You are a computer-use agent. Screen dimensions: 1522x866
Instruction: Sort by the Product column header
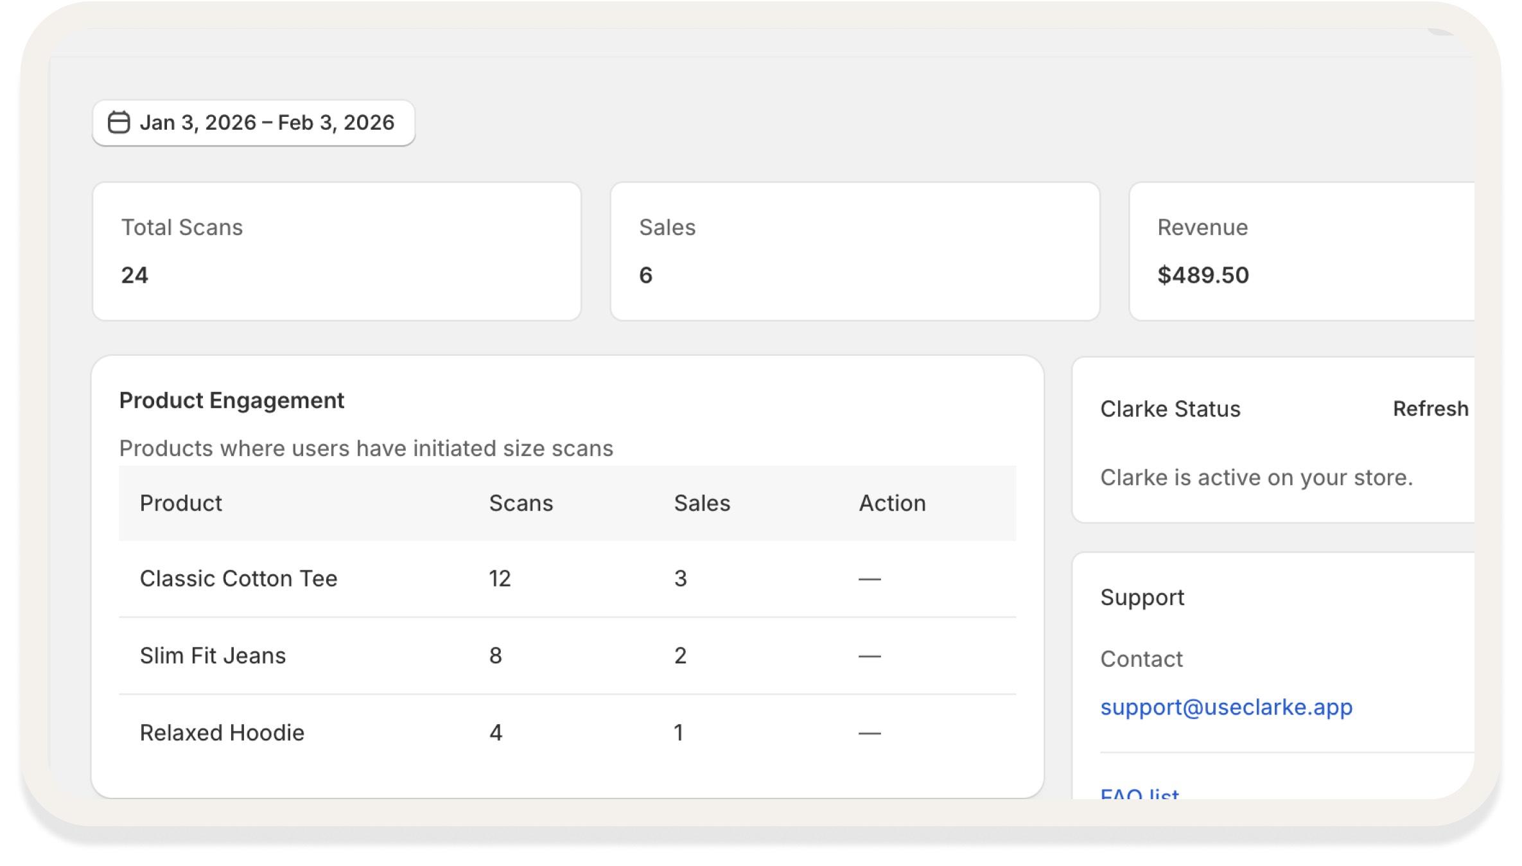point(180,503)
